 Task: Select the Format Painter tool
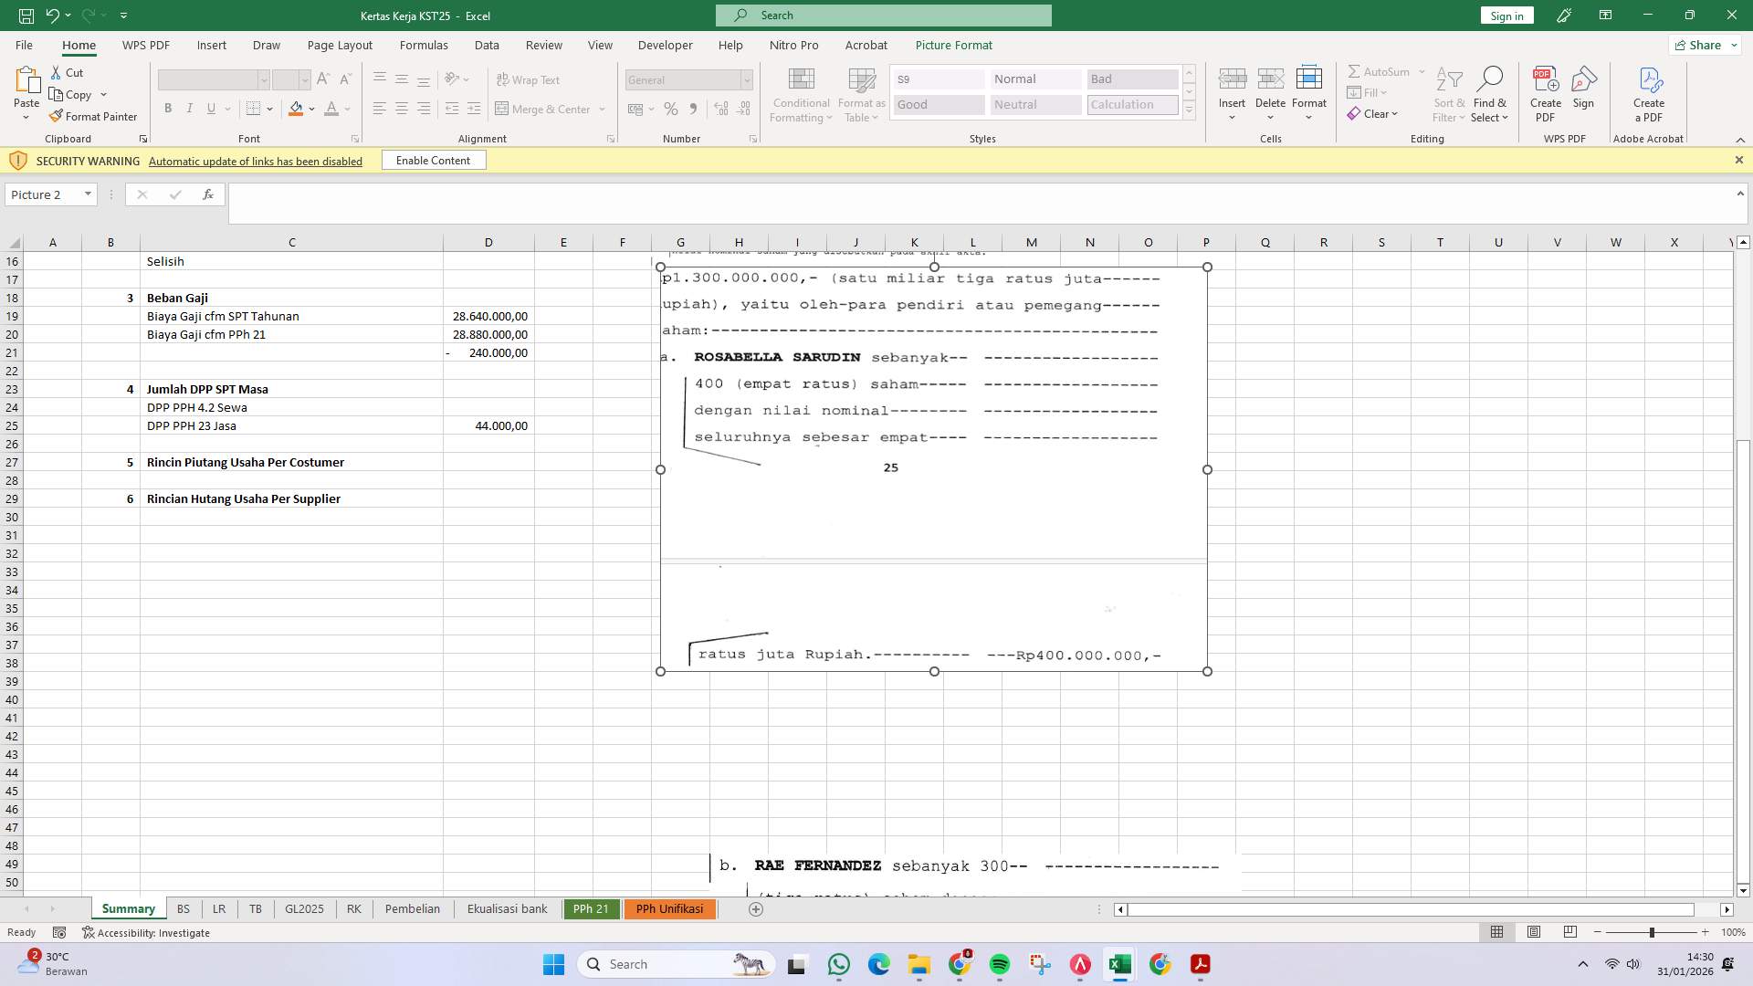point(93,116)
